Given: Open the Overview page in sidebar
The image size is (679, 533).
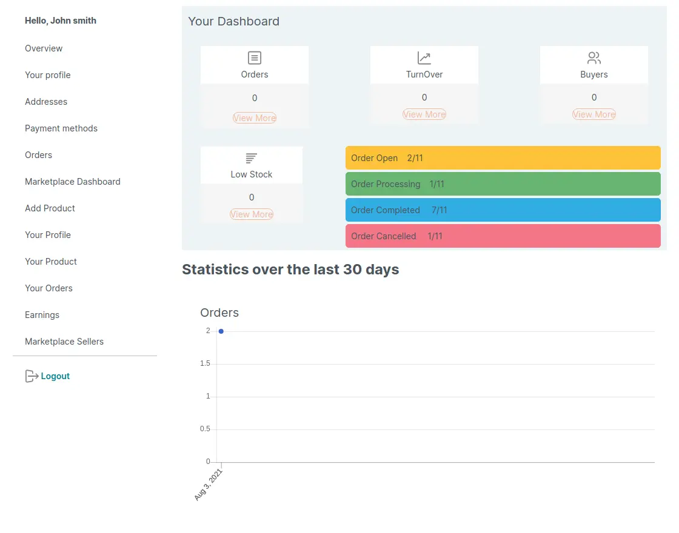Looking at the screenshot, I should pyautogui.click(x=44, y=48).
